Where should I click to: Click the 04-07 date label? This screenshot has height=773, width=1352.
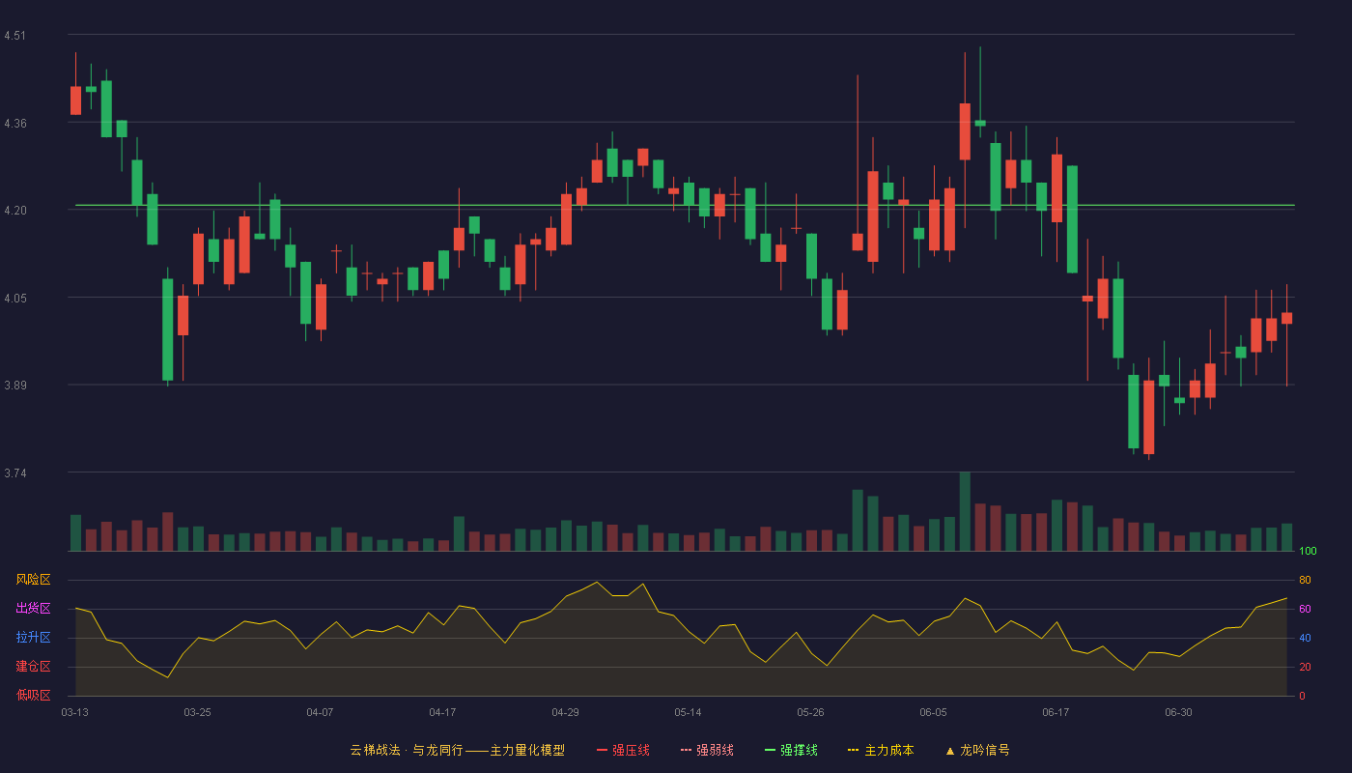pos(320,712)
